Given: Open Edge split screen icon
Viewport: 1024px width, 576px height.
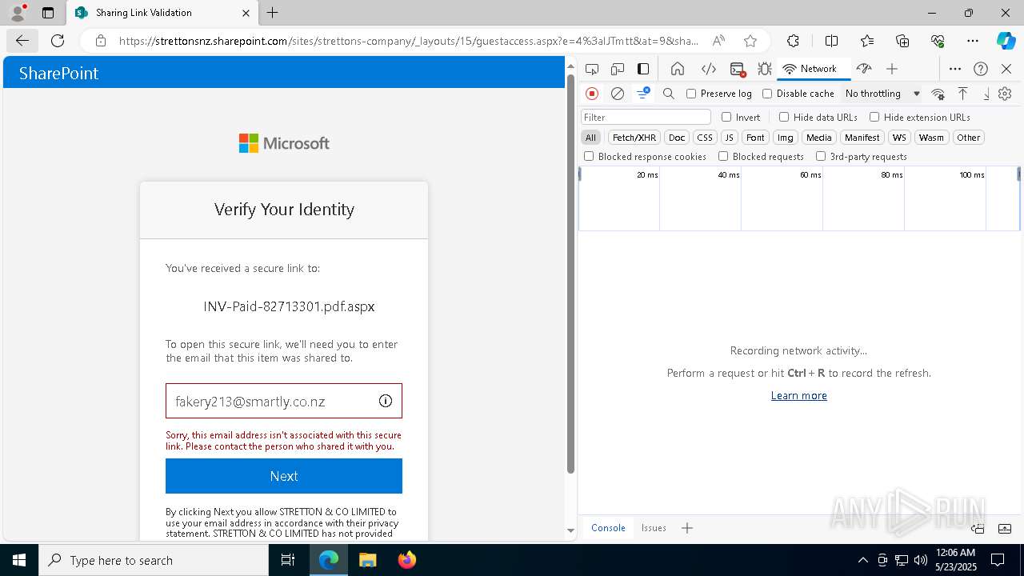Looking at the screenshot, I should (831, 41).
